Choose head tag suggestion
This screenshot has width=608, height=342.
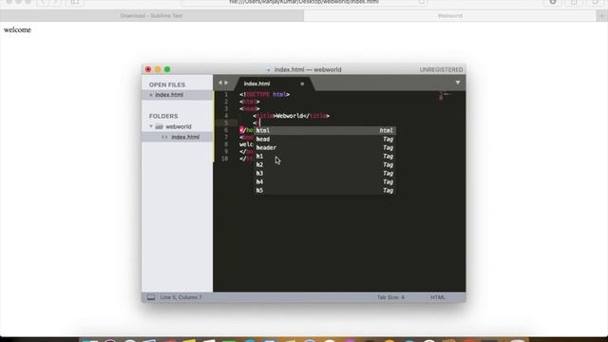(325, 140)
